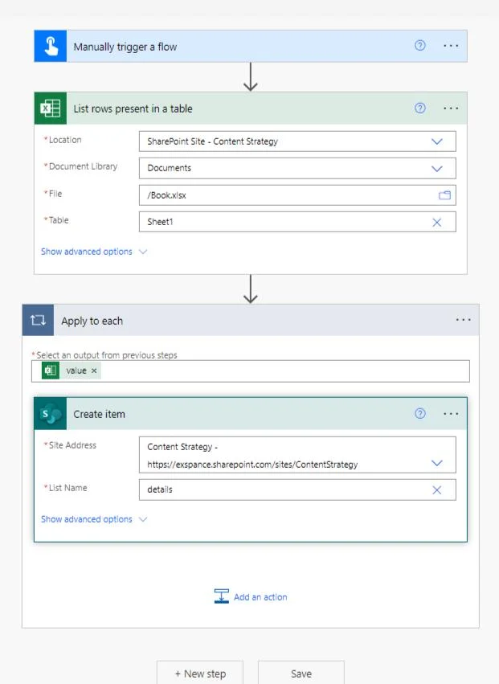Open file picker for Book.xlsx
The image size is (499, 684).
pos(444,195)
